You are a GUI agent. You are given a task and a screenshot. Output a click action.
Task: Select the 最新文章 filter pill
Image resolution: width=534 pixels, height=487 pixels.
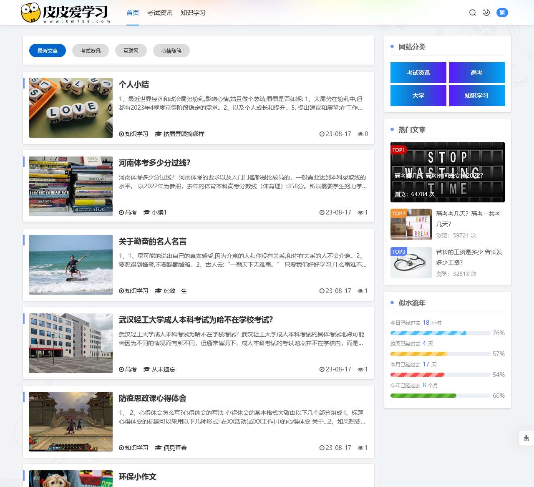click(x=47, y=50)
